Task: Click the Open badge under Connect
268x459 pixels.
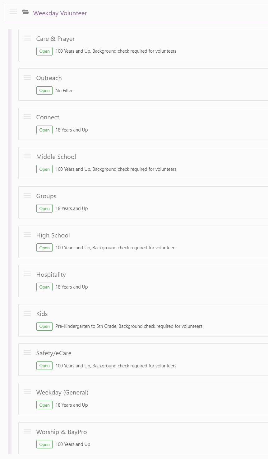Action: (x=44, y=130)
